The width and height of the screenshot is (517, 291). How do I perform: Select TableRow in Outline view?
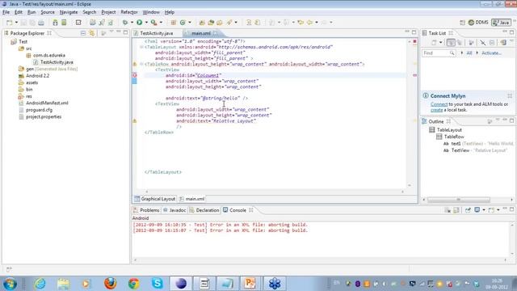pos(451,137)
